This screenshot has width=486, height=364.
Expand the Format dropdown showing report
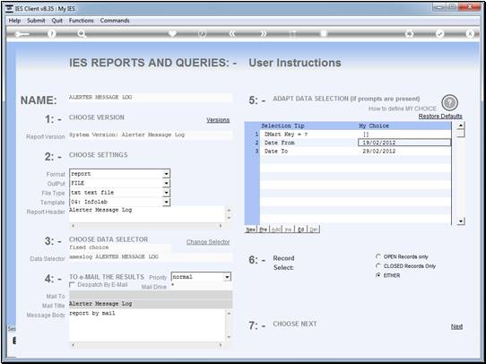(x=167, y=174)
